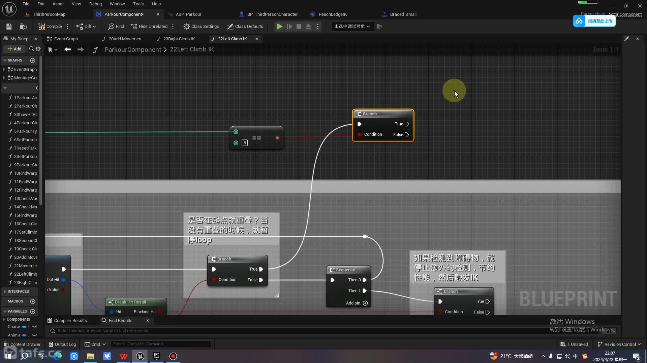This screenshot has width=647, height=363.
Task: Open the 23Right Climb IK tab
Action: pyautogui.click(x=179, y=39)
